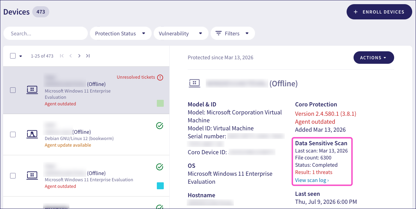Image resolution: width=416 pixels, height=209 pixels.
Task: Open the Filters dropdown menu
Action: [x=233, y=33]
